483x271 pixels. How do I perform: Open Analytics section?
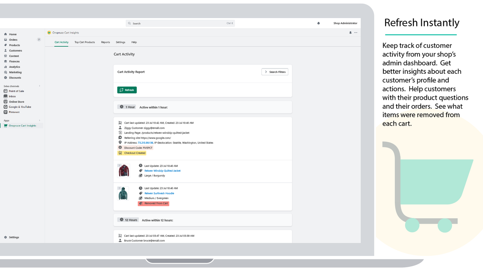(14, 67)
